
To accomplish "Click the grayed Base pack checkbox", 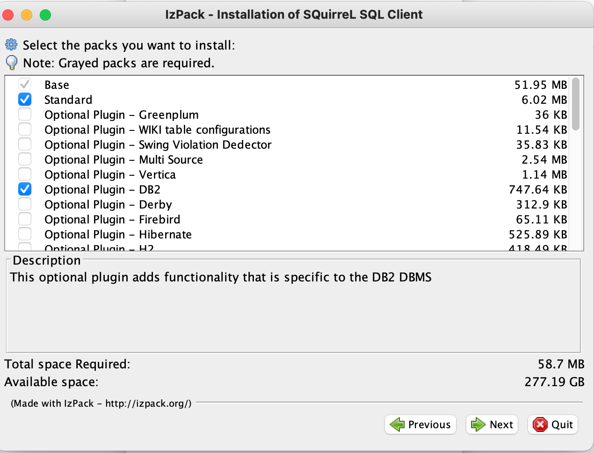I will point(25,84).
